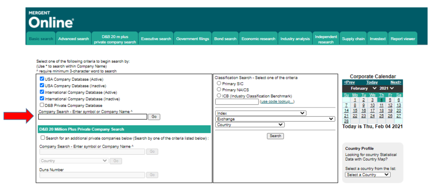This screenshot has height=192, width=435.
Task: Click the classification Search button
Action: [275, 136]
